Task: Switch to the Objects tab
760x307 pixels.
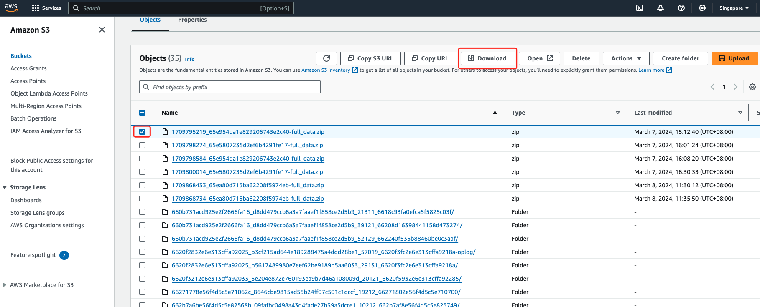Action: (150, 20)
